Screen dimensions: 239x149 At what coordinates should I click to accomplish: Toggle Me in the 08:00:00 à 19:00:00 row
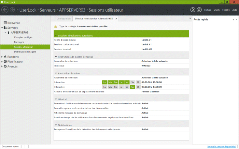coord(116,82)
